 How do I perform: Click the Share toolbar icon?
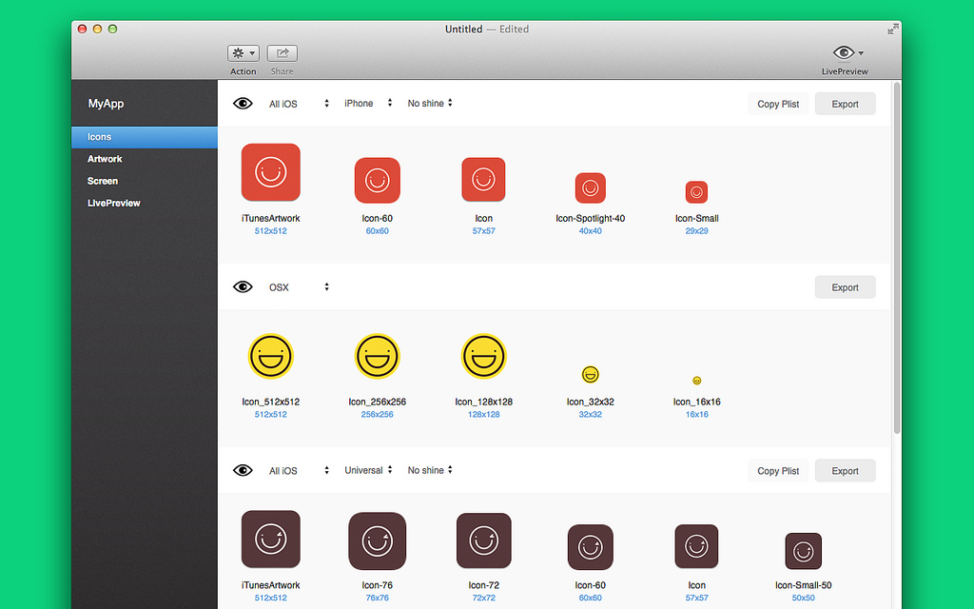(x=282, y=54)
